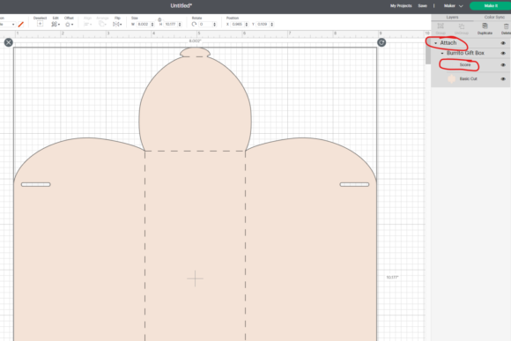Click the Delete layer icon
This screenshot has width=511, height=341.
tap(506, 26)
